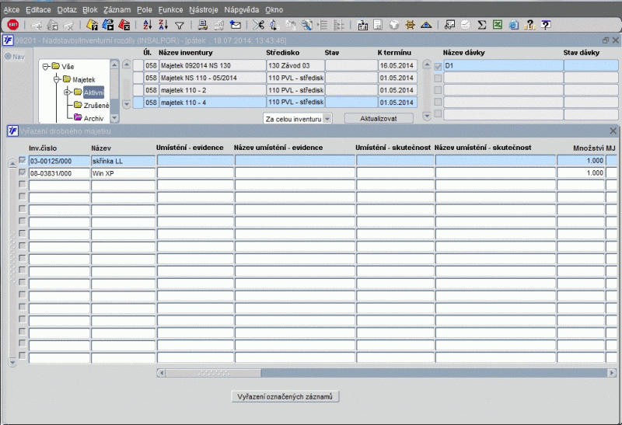
Task: Close the 'Vyřazení drobného majetku' window
Action: pyautogui.click(x=613, y=131)
